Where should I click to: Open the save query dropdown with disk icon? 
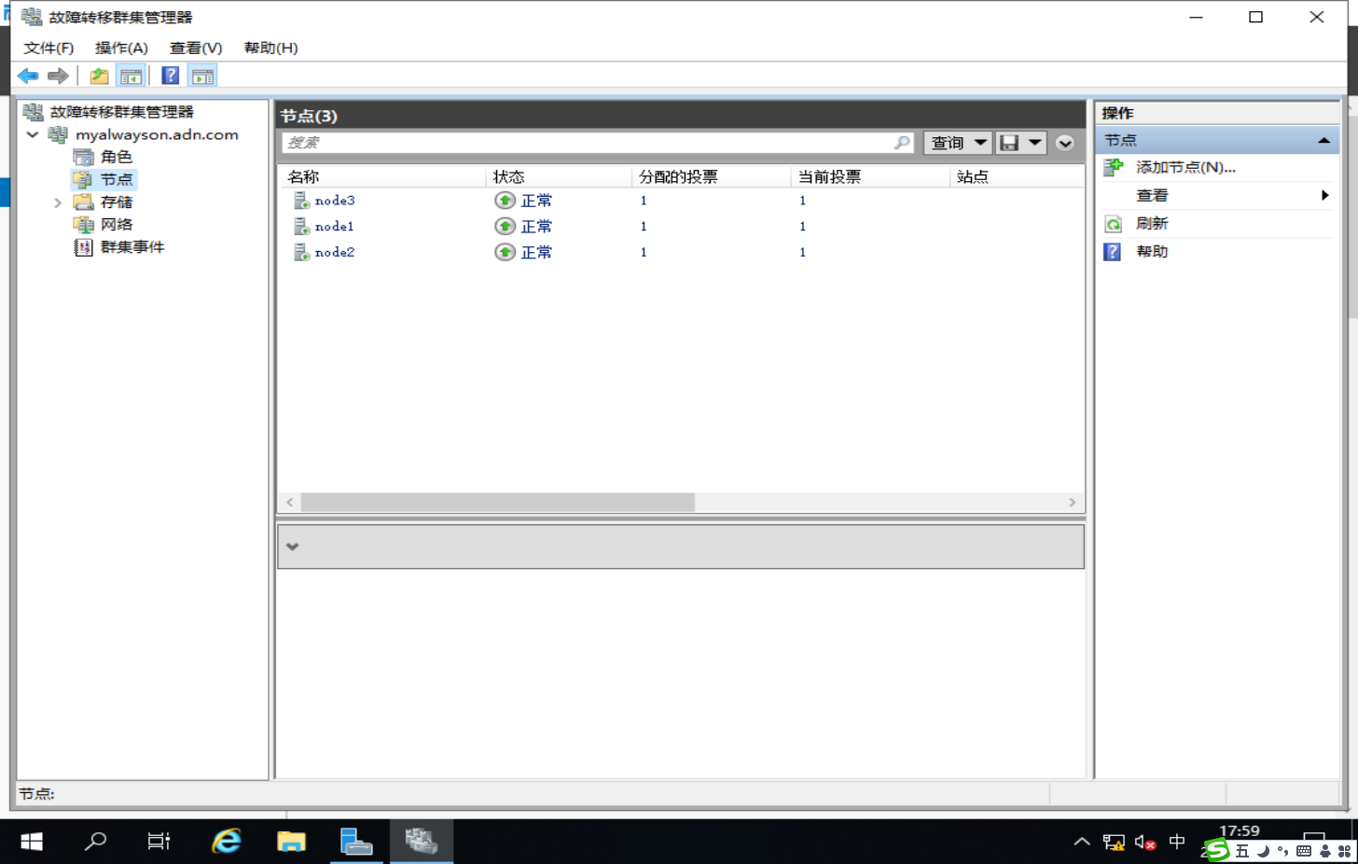point(1021,143)
